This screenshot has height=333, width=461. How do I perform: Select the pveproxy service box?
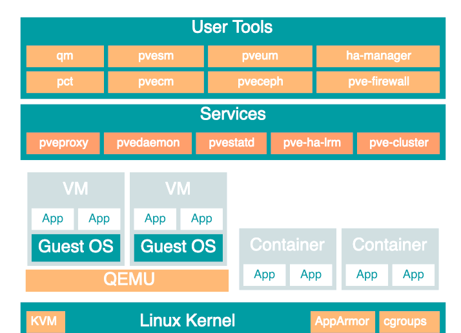[63, 143]
